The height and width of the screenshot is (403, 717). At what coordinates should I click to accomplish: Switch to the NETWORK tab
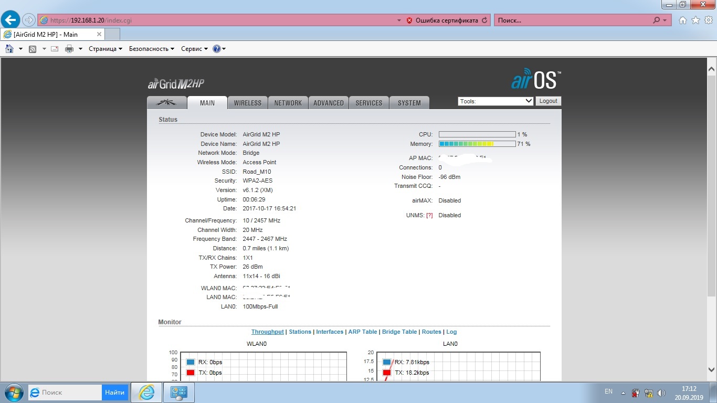(288, 103)
